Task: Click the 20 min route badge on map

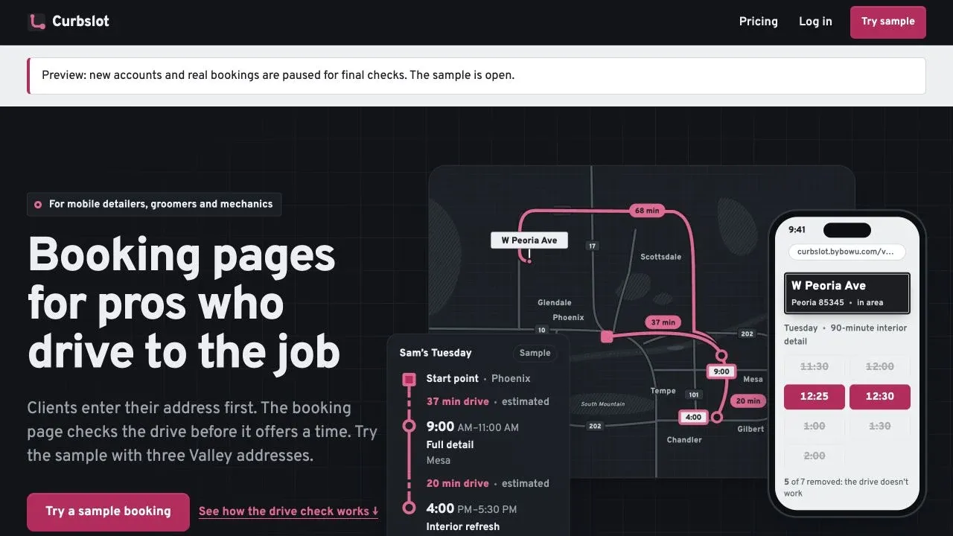Action: 748,401
